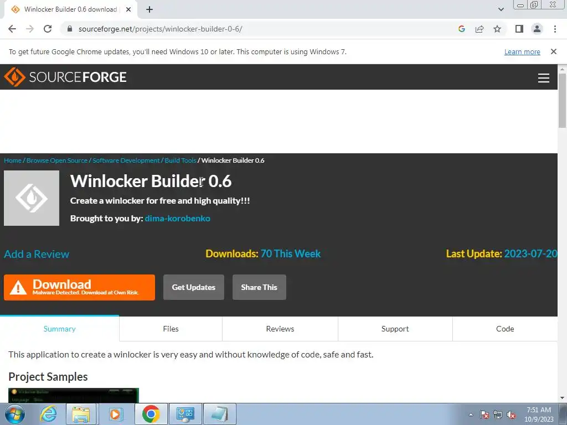This screenshot has width=567, height=425.
Task: Open the Code tab
Action: [505, 329]
